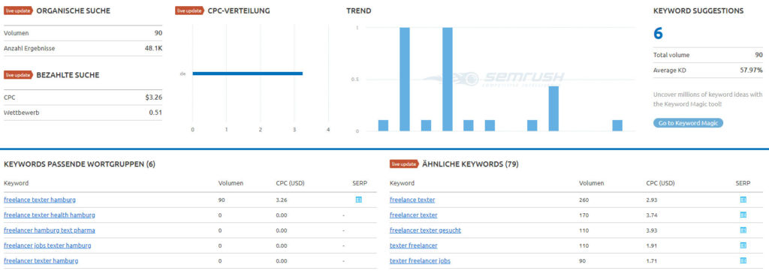Screen dimensions: 769x271
Task: Click the Volumen column header in Wortgruppen table
Action: tap(231, 183)
